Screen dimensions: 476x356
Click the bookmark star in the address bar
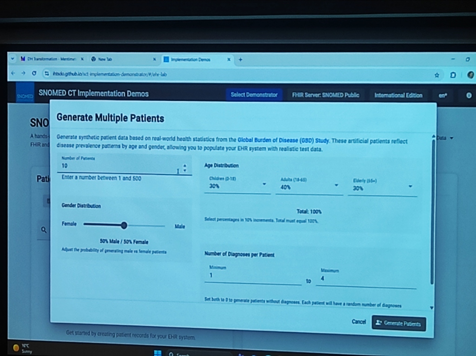click(x=437, y=74)
